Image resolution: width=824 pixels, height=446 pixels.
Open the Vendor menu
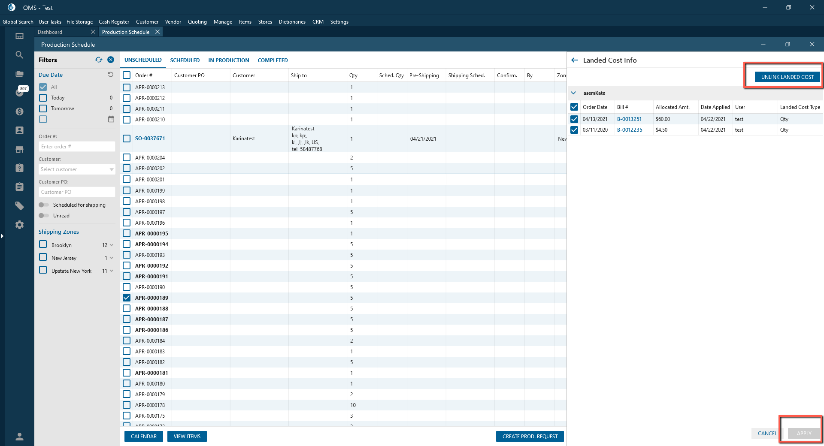point(173,22)
